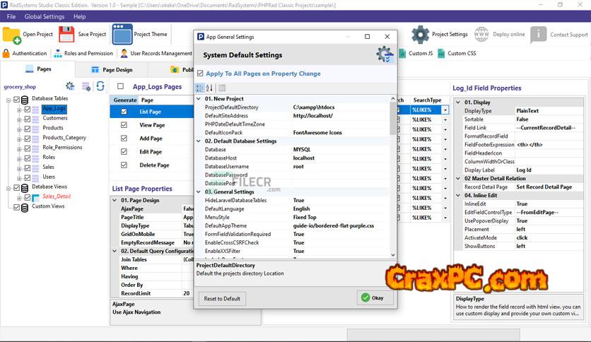Expand the Roles table tree node
Viewport: 591px width, 342px height.
19,158
